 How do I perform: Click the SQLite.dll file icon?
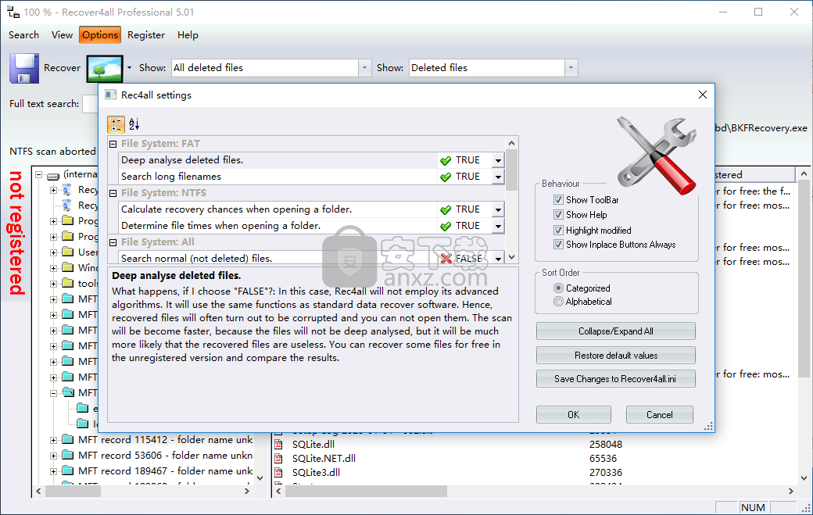[279, 445]
